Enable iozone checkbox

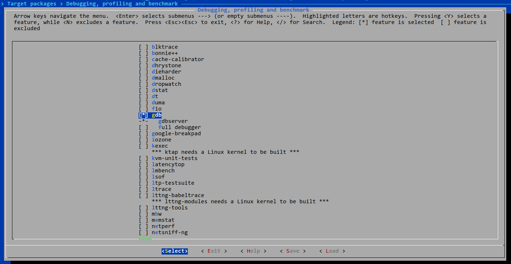143,140
